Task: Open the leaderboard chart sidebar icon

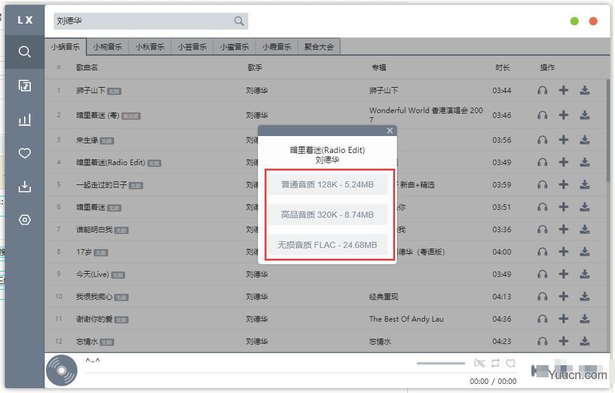Action: (25, 120)
